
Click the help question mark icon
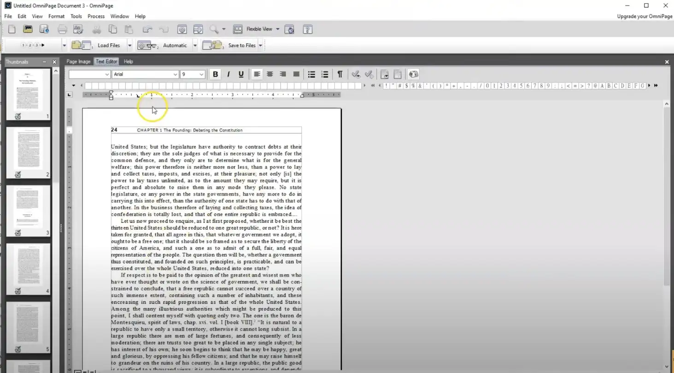click(x=307, y=30)
